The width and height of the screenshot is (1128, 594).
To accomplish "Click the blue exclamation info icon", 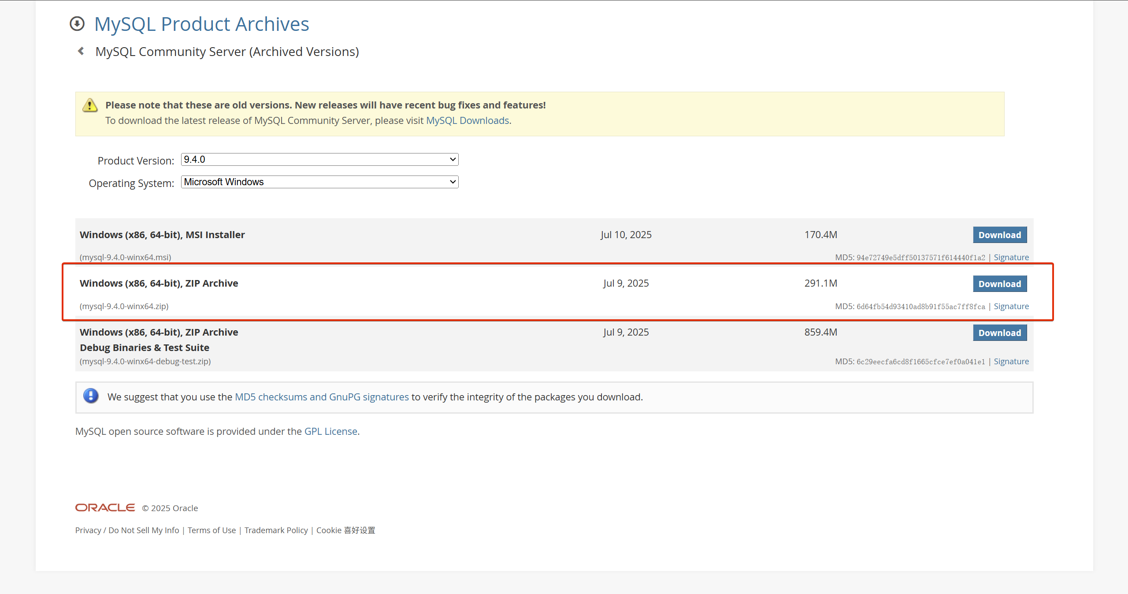I will (91, 396).
